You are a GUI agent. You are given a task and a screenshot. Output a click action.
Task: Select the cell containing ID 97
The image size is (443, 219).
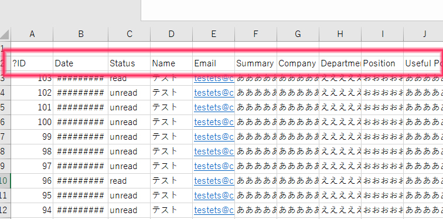click(32, 166)
